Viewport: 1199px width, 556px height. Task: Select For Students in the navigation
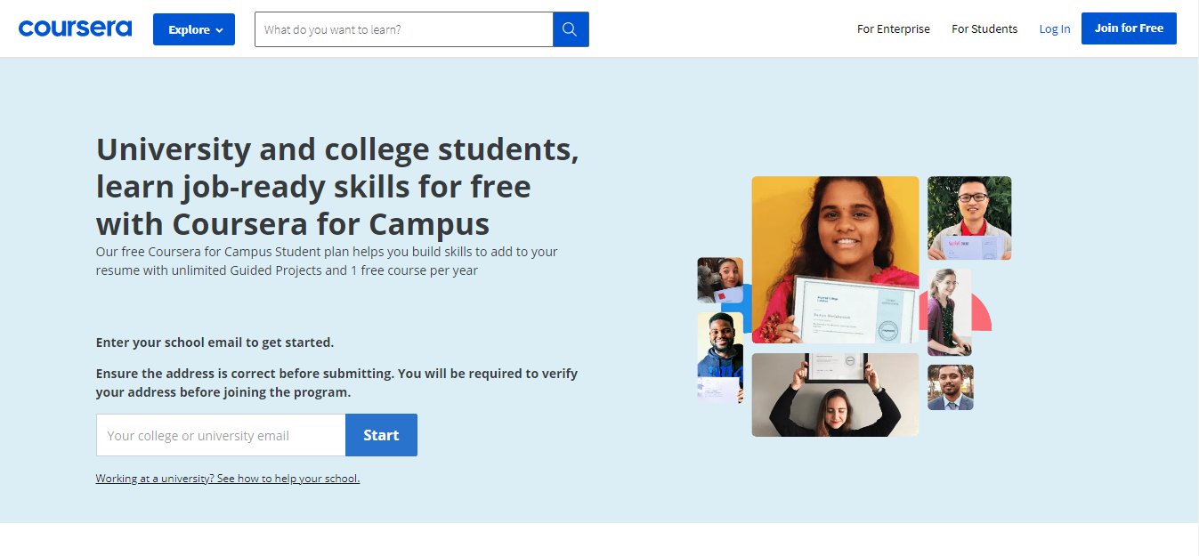(984, 28)
